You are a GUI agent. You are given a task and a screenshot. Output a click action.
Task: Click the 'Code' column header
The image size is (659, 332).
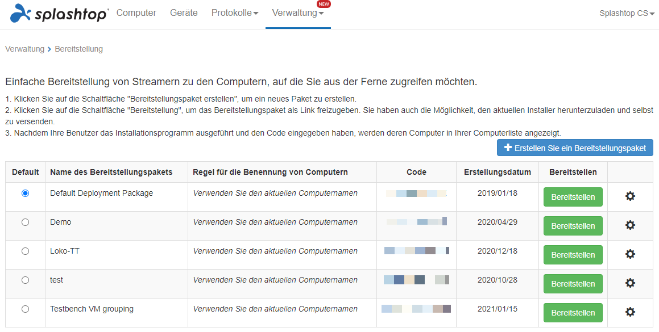pyautogui.click(x=417, y=172)
